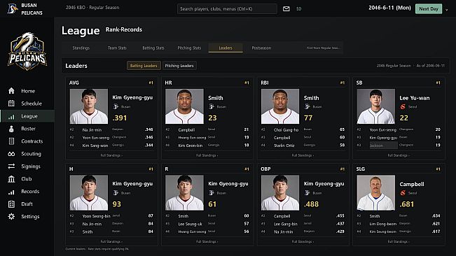This screenshot has height=256, width=456.
Task: Click Busan team icon in AVG card
Action: (116, 106)
